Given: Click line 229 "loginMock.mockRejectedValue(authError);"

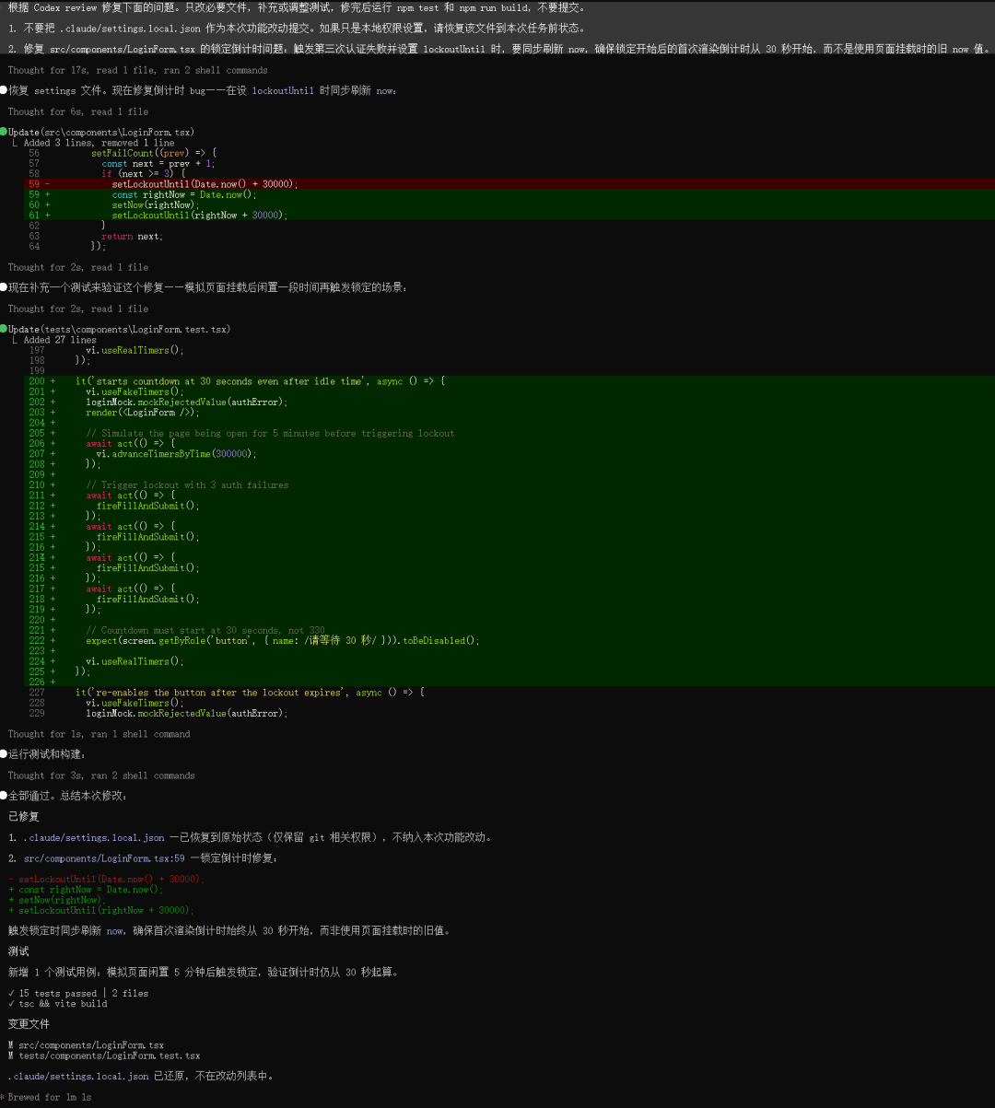Looking at the screenshot, I should point(187,713).
